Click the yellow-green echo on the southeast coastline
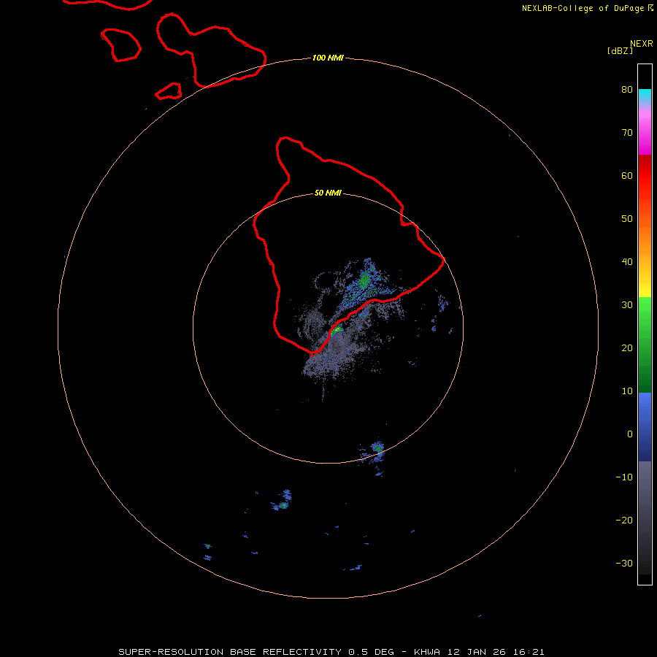This screenshot has height=657, width=657. pos(337,330)
